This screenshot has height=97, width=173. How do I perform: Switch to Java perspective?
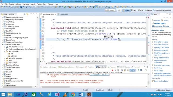(x=134, y=10)
